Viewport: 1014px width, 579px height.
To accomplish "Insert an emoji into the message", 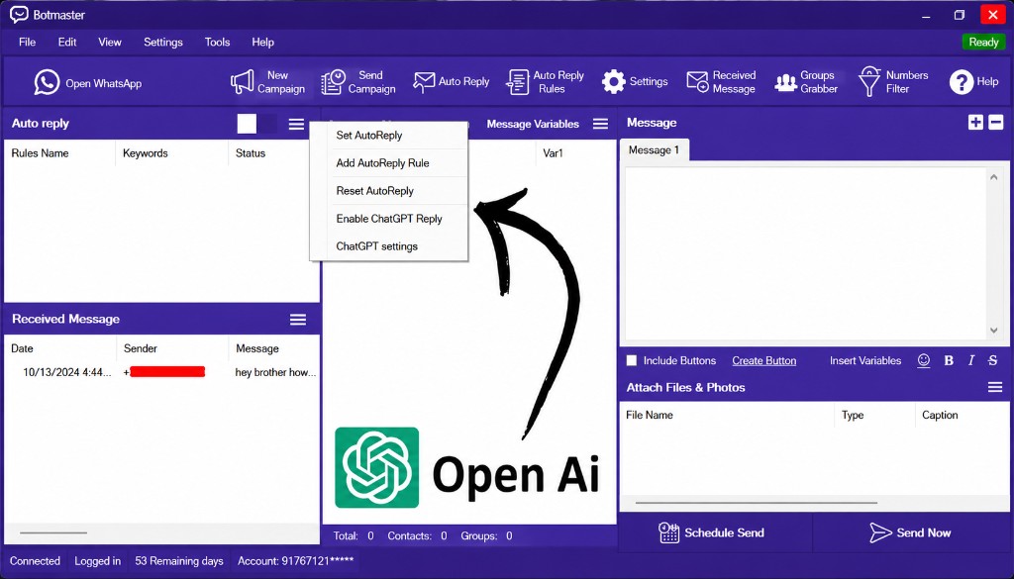I will (924, 360).
